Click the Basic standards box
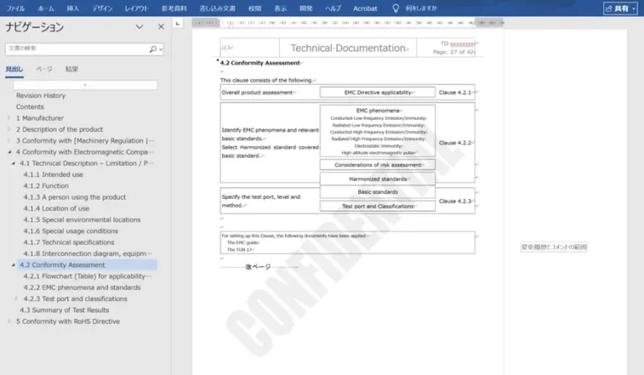Image resolution: width=644 pixels, height=375 pixels. tap(377, 192)
